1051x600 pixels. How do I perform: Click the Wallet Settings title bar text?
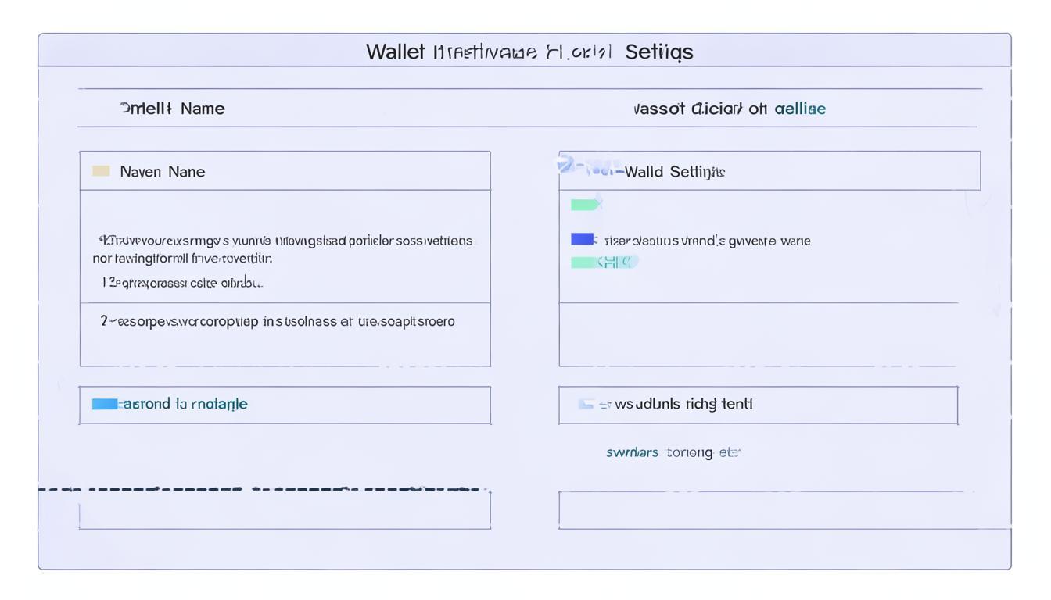pos(529,52)
